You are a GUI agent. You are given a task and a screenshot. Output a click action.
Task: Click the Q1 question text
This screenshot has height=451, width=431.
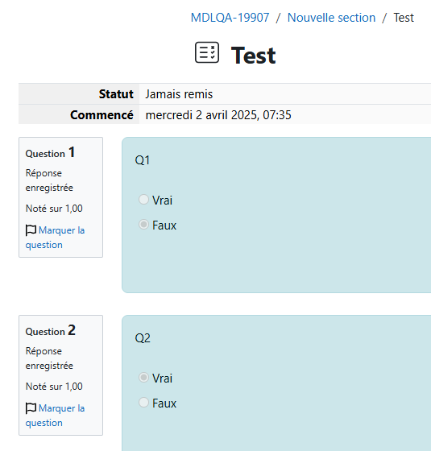pyautogui.click(x=143, y=160)
